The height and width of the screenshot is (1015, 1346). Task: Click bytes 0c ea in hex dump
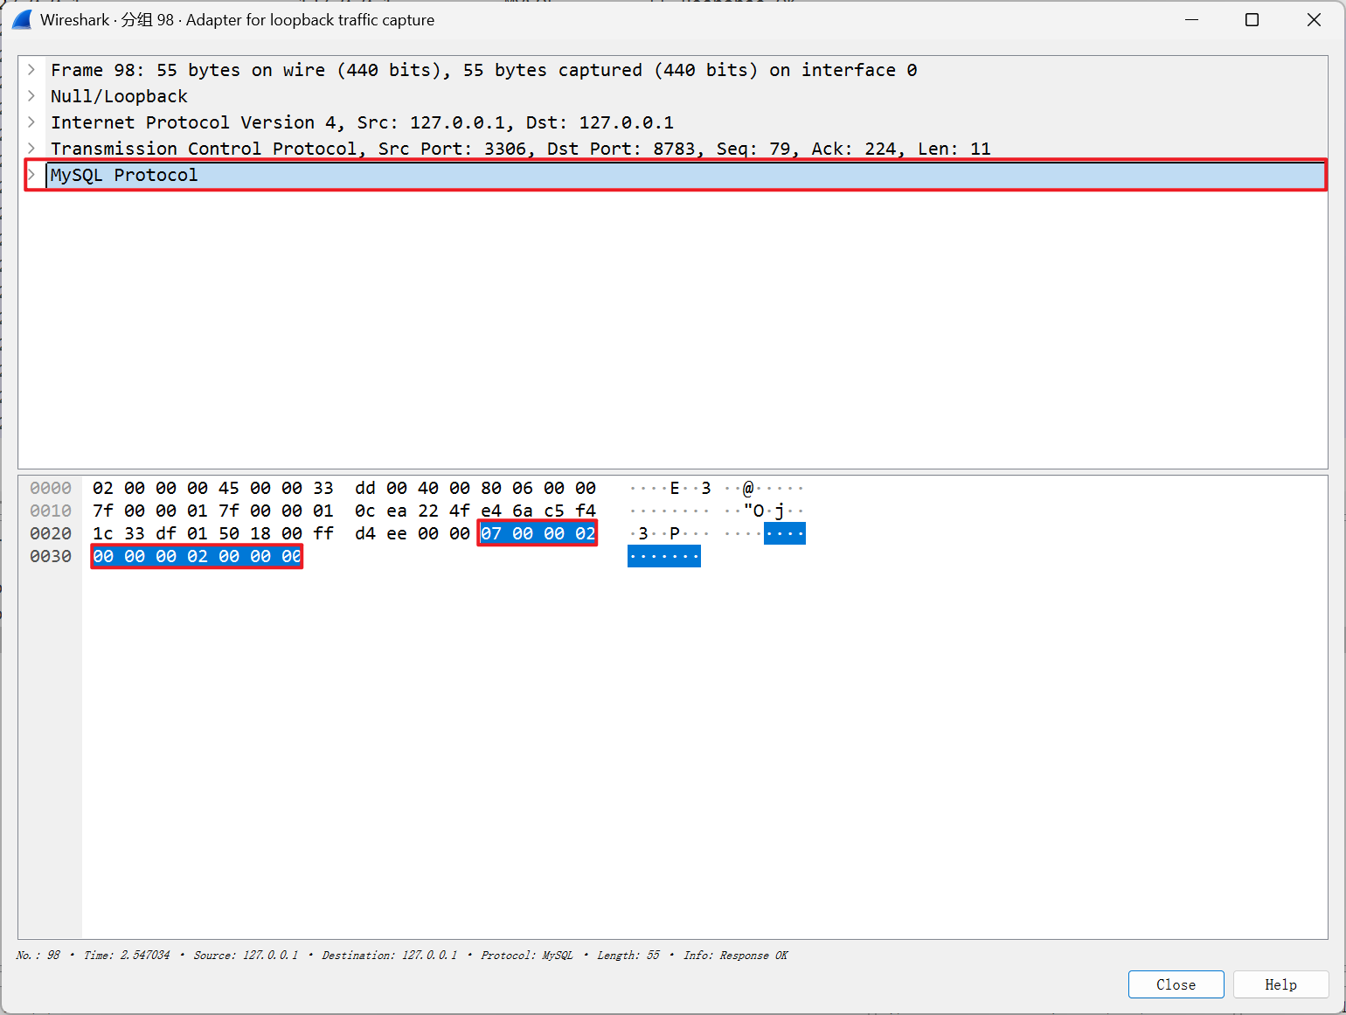coord(381,511)
